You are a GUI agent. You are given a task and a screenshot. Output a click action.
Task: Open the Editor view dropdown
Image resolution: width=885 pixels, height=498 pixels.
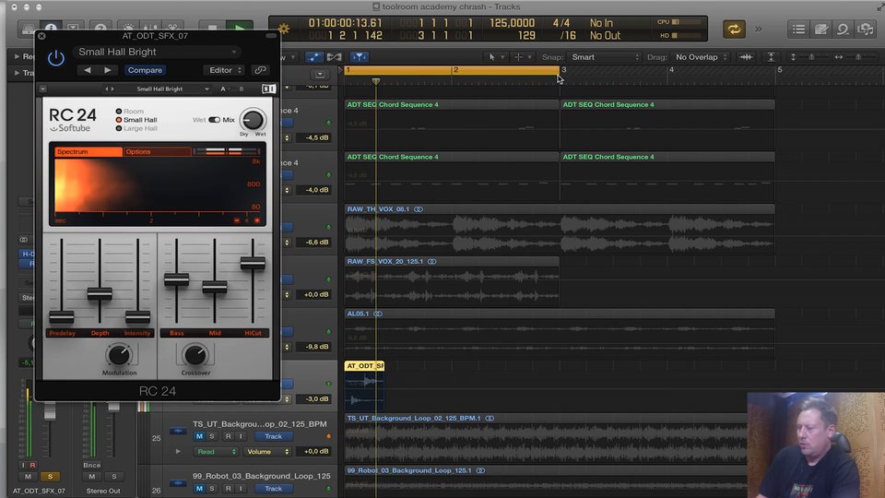pos(222,70)
